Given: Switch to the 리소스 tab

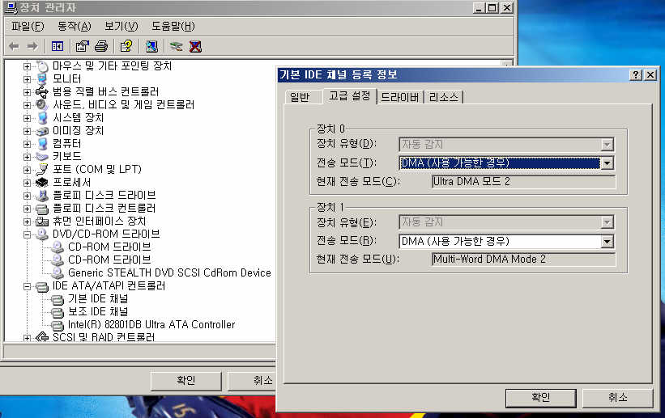Looking at the screenshot, I should coord(443,97).
